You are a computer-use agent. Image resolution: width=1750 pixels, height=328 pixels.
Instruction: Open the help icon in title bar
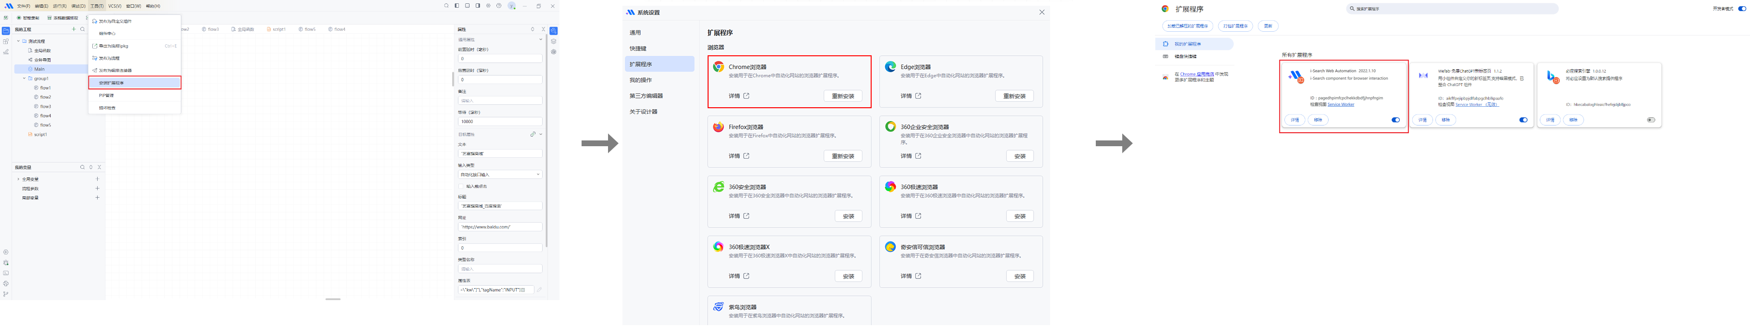499,6
